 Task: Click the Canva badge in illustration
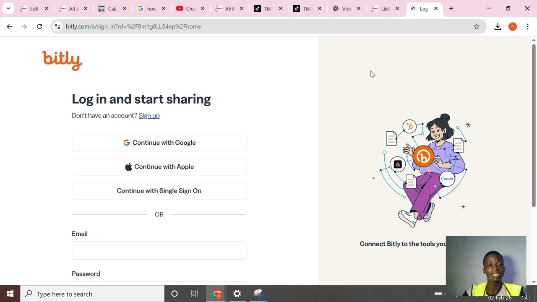pos(447,179)
